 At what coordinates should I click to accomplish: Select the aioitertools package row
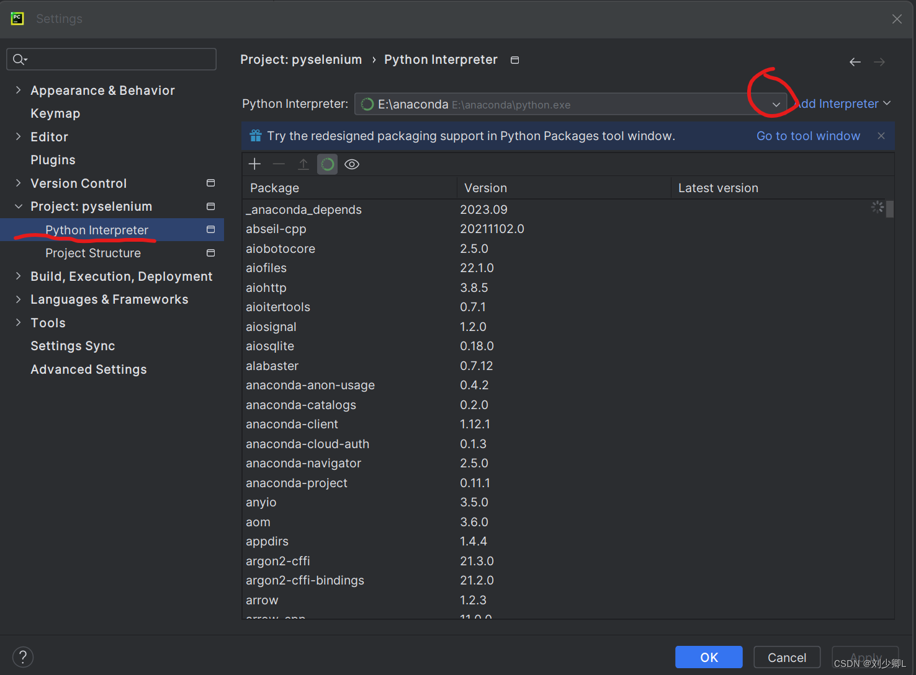point(564,307)
